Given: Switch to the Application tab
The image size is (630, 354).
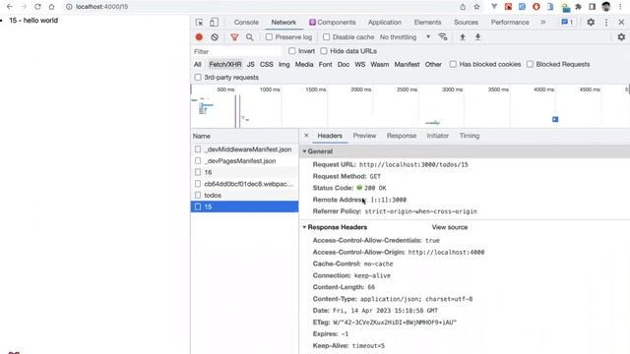Looking at the screenshot, I should tap(385, 23).
